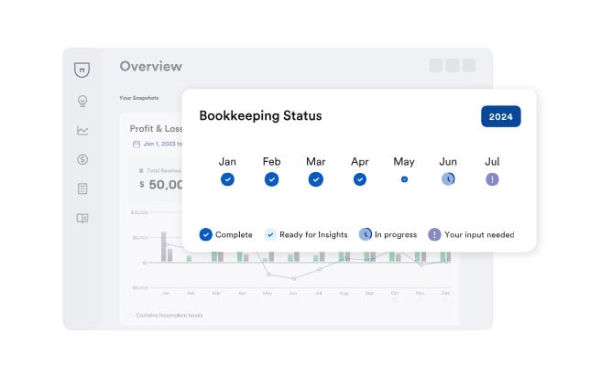Open the document list icon in the sidebar
Viewport: 590px width, 367px height.
82,189
